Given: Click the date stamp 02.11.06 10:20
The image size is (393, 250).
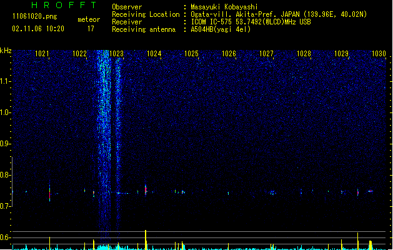Looking at the screenshot, I should click(x=38, y=29).
